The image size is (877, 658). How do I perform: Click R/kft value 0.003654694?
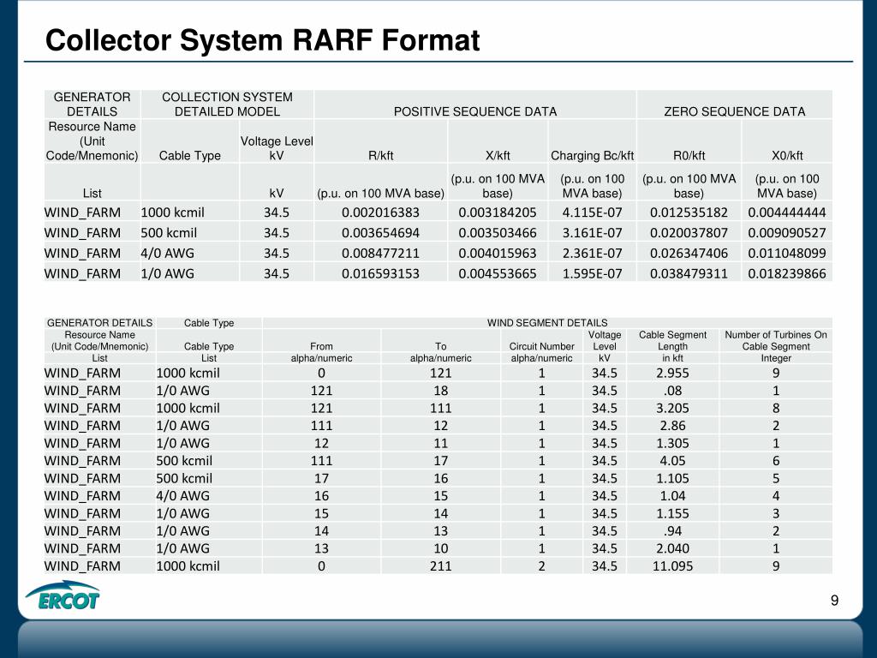coord(380,233)
